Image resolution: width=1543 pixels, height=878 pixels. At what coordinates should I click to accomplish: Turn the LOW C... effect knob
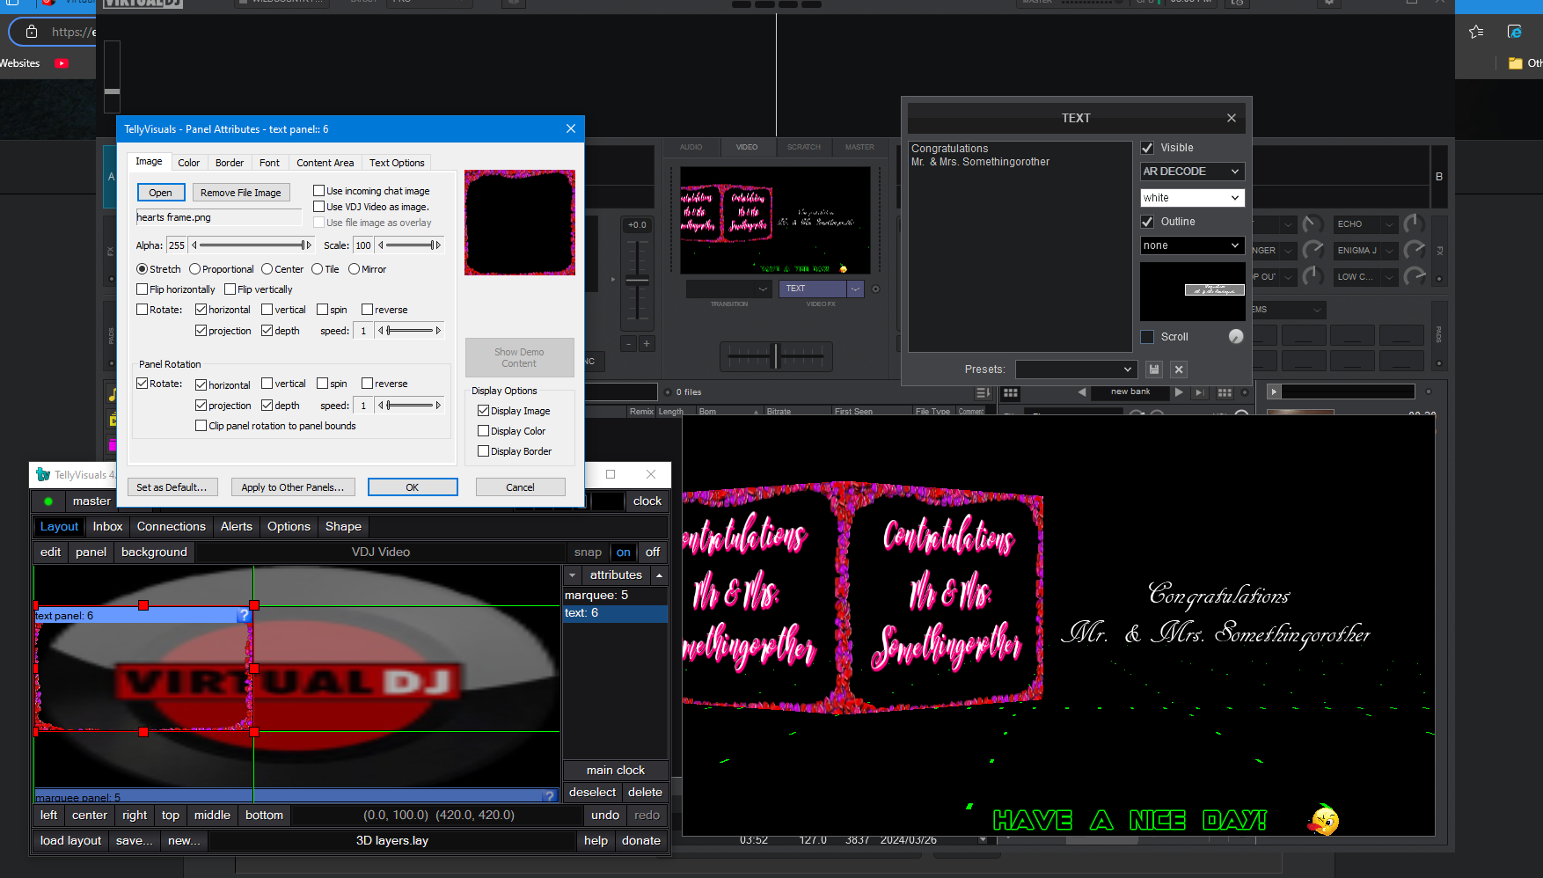coord(1415,276)
